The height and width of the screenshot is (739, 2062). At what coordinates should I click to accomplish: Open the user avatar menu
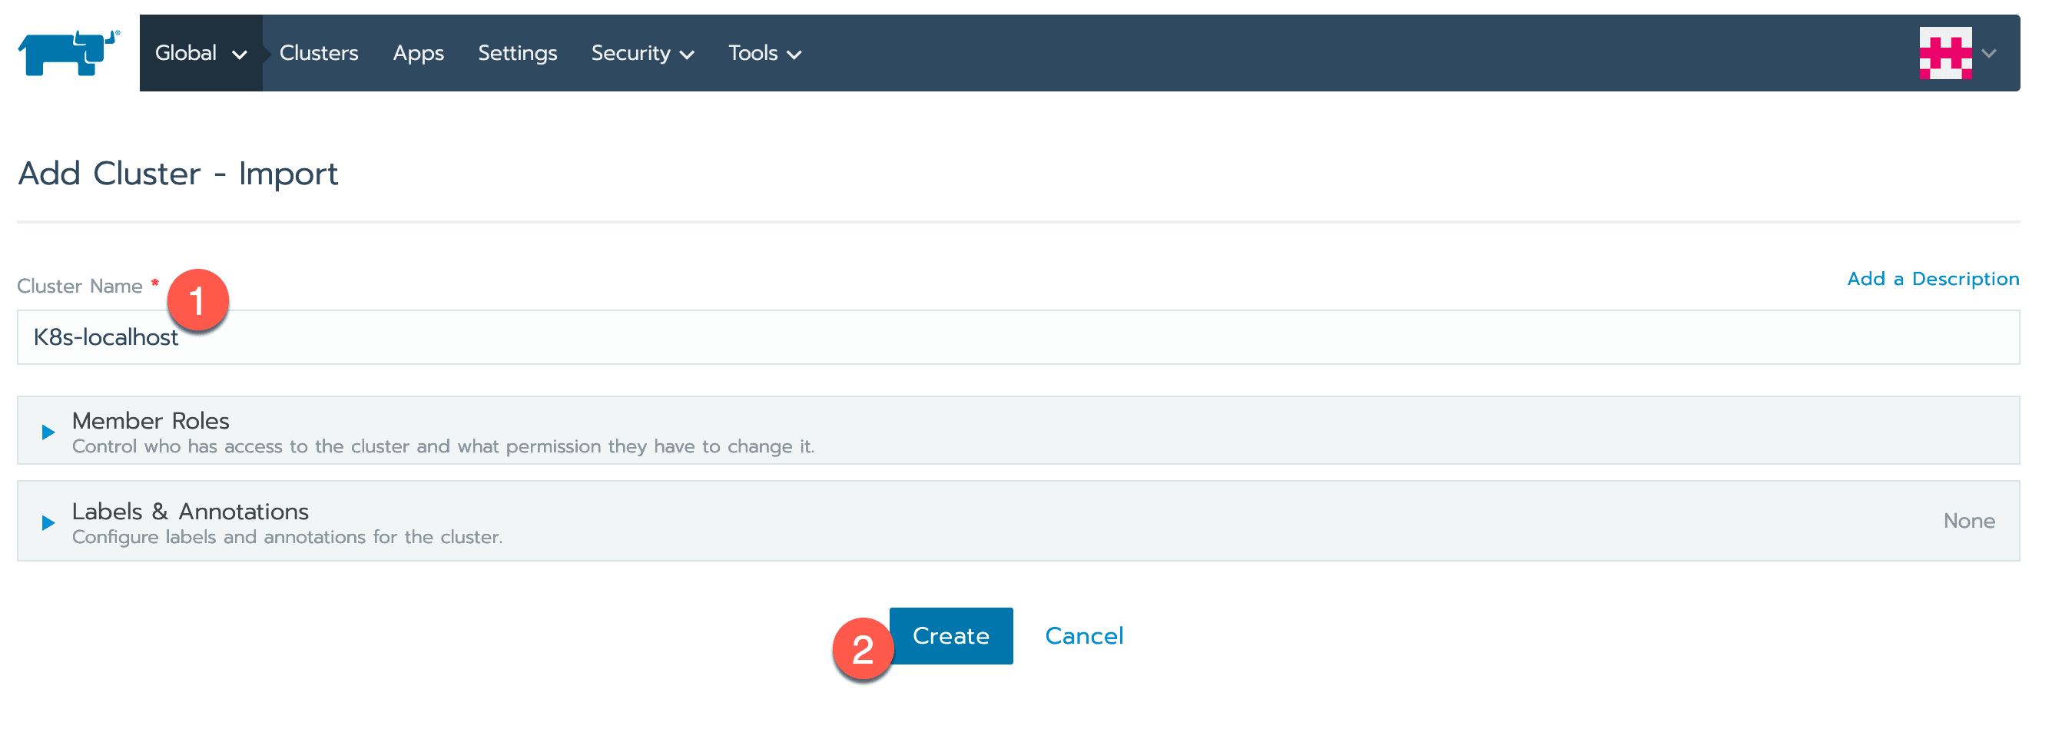[x=1944, y=53]
